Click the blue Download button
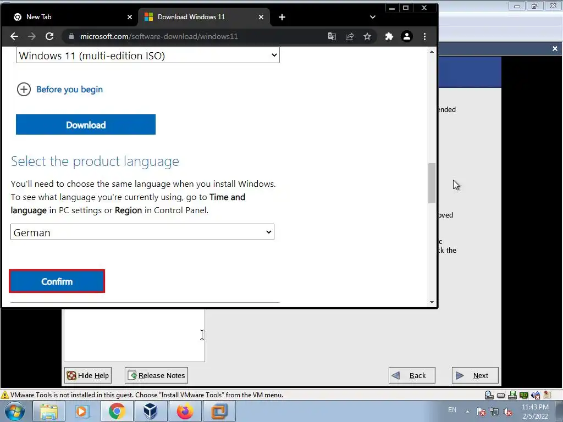Image resolution: width=563 pixels, height=422 pixels. tap(85, 125)
